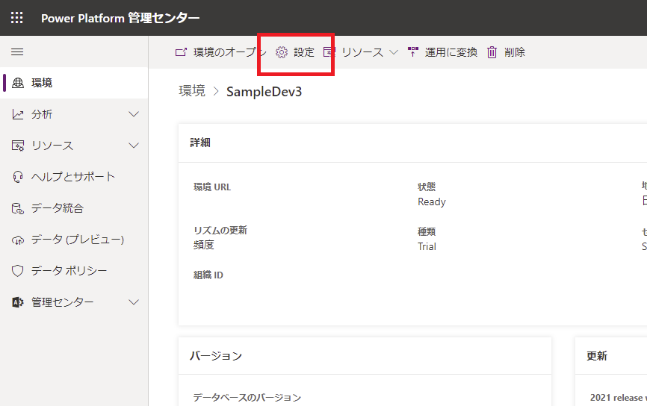Click the 状態 label
The width and height of the screenshot is (647, 406).
point(427,187)
